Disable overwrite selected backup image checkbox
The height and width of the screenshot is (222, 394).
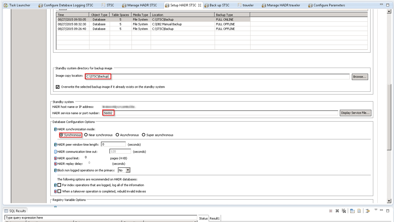point(58,87)
